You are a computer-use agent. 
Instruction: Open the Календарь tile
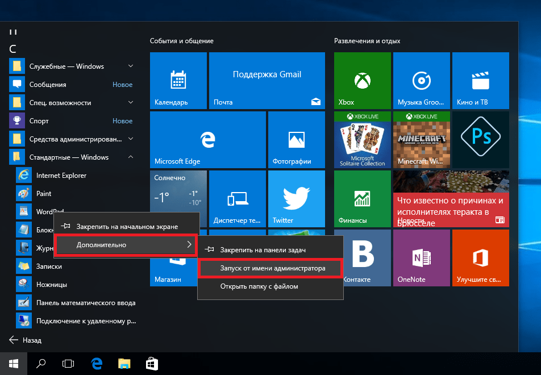(178, 80)
